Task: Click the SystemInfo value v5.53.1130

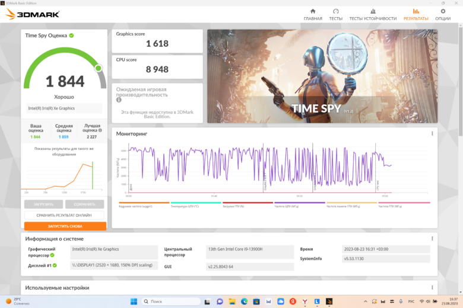Action: pos(386,258)
